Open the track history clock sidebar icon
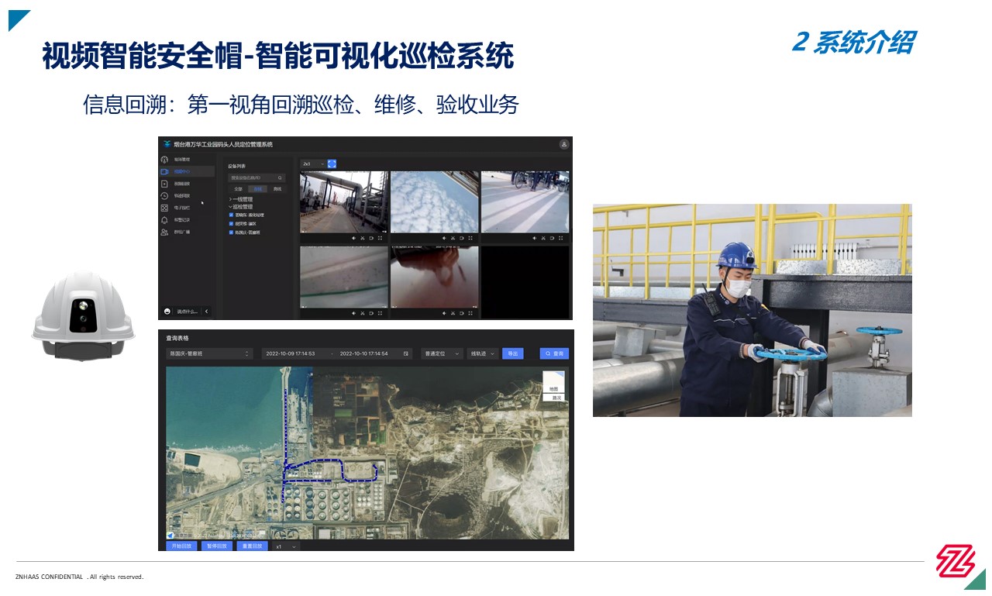Viewport: 992px width, 596px height. [164, 196]
